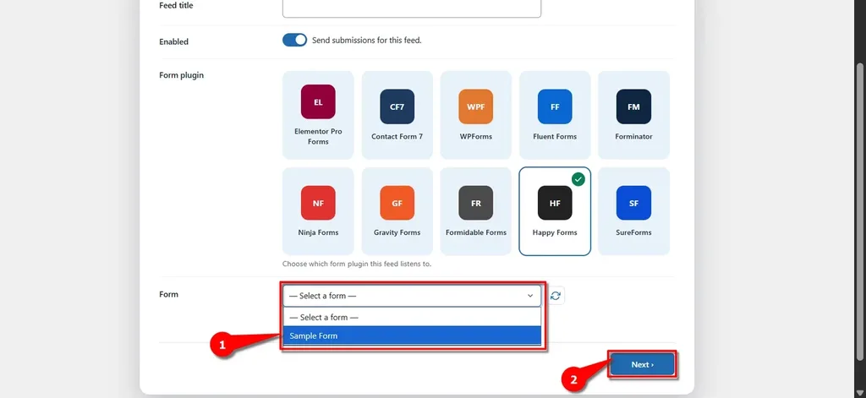Pick the WPForms WPF icon
The height and width of the screenshot is (398, 866).
pyautogui.click(x=475, y=106)
